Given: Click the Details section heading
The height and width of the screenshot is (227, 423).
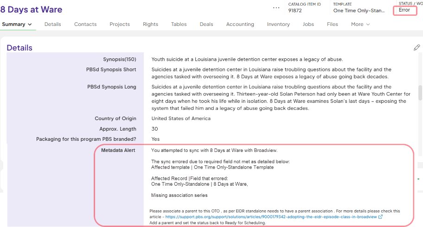Looking at the screenshot, I should (19, 48).
